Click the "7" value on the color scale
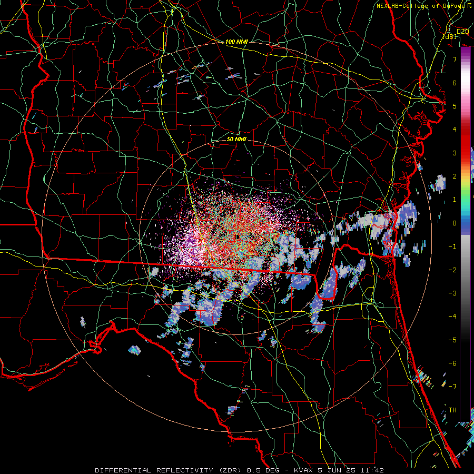Screen dimensions: 474x474 (x=455, y=59)
